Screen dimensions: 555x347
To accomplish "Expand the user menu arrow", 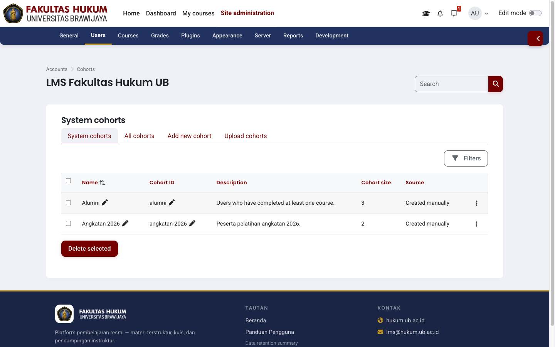I will pyautogui.click(x=486, y=13).
